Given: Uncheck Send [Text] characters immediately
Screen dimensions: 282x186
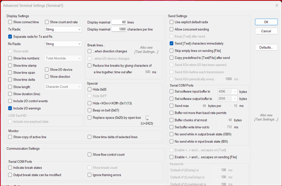Looking at the screenshot, I should click(172, 44).
